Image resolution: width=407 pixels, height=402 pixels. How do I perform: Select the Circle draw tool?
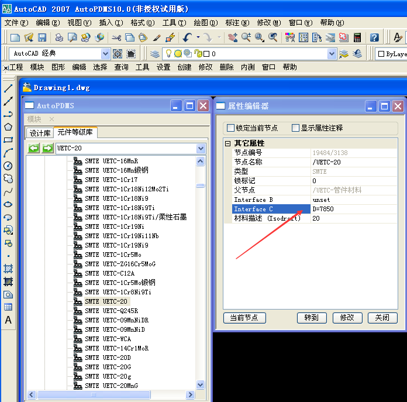click(x=8, y=166)
